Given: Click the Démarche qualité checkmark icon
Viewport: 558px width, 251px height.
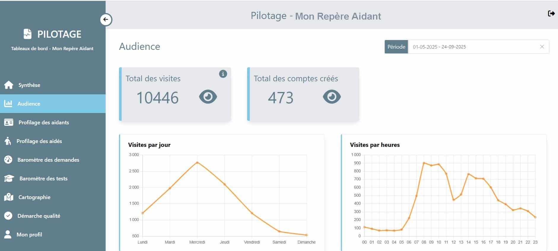Looking at the screenshot, I should (x=8, y=216).
